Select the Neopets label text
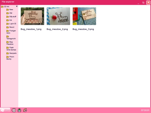This screenshot has height=113, width=151. (x=13, y=53)
